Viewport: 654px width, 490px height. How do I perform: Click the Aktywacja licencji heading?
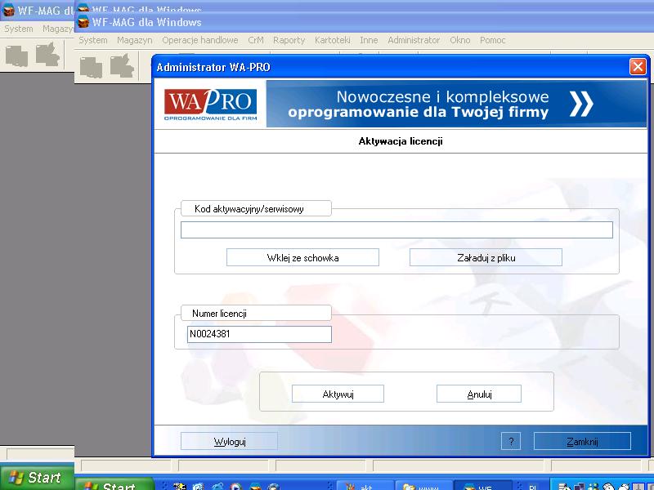point(401,141)
